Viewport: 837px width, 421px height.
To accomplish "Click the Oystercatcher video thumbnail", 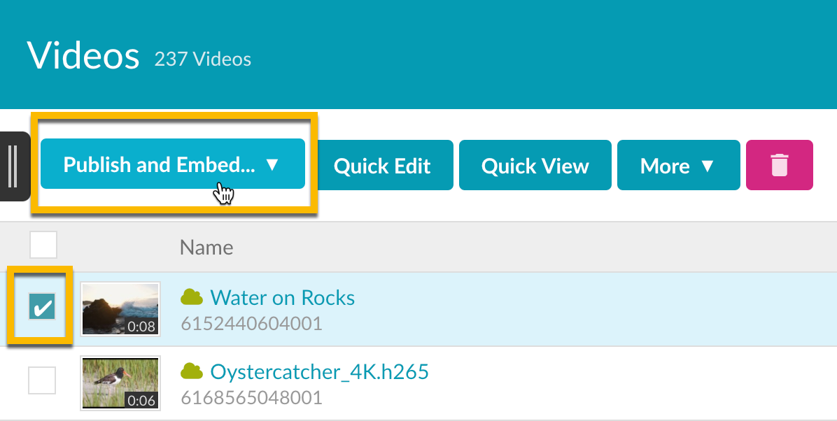I will point(120,382).
